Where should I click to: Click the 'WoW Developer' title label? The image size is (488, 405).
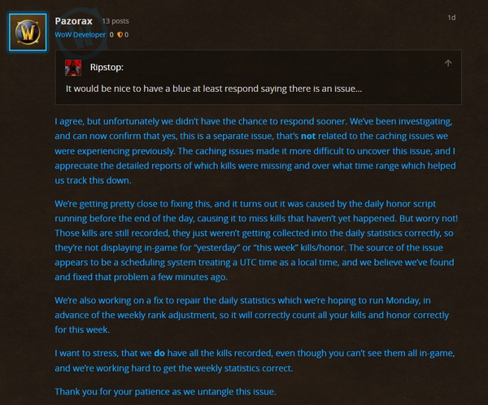click(x=80, y=35)
